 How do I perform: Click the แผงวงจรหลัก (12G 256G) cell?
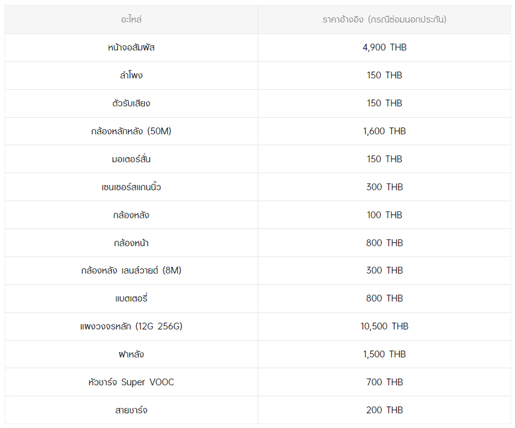(x=131, y=326)
